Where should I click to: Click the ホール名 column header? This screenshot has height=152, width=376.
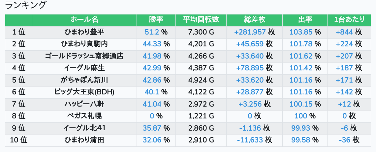[x=84, y=20]
